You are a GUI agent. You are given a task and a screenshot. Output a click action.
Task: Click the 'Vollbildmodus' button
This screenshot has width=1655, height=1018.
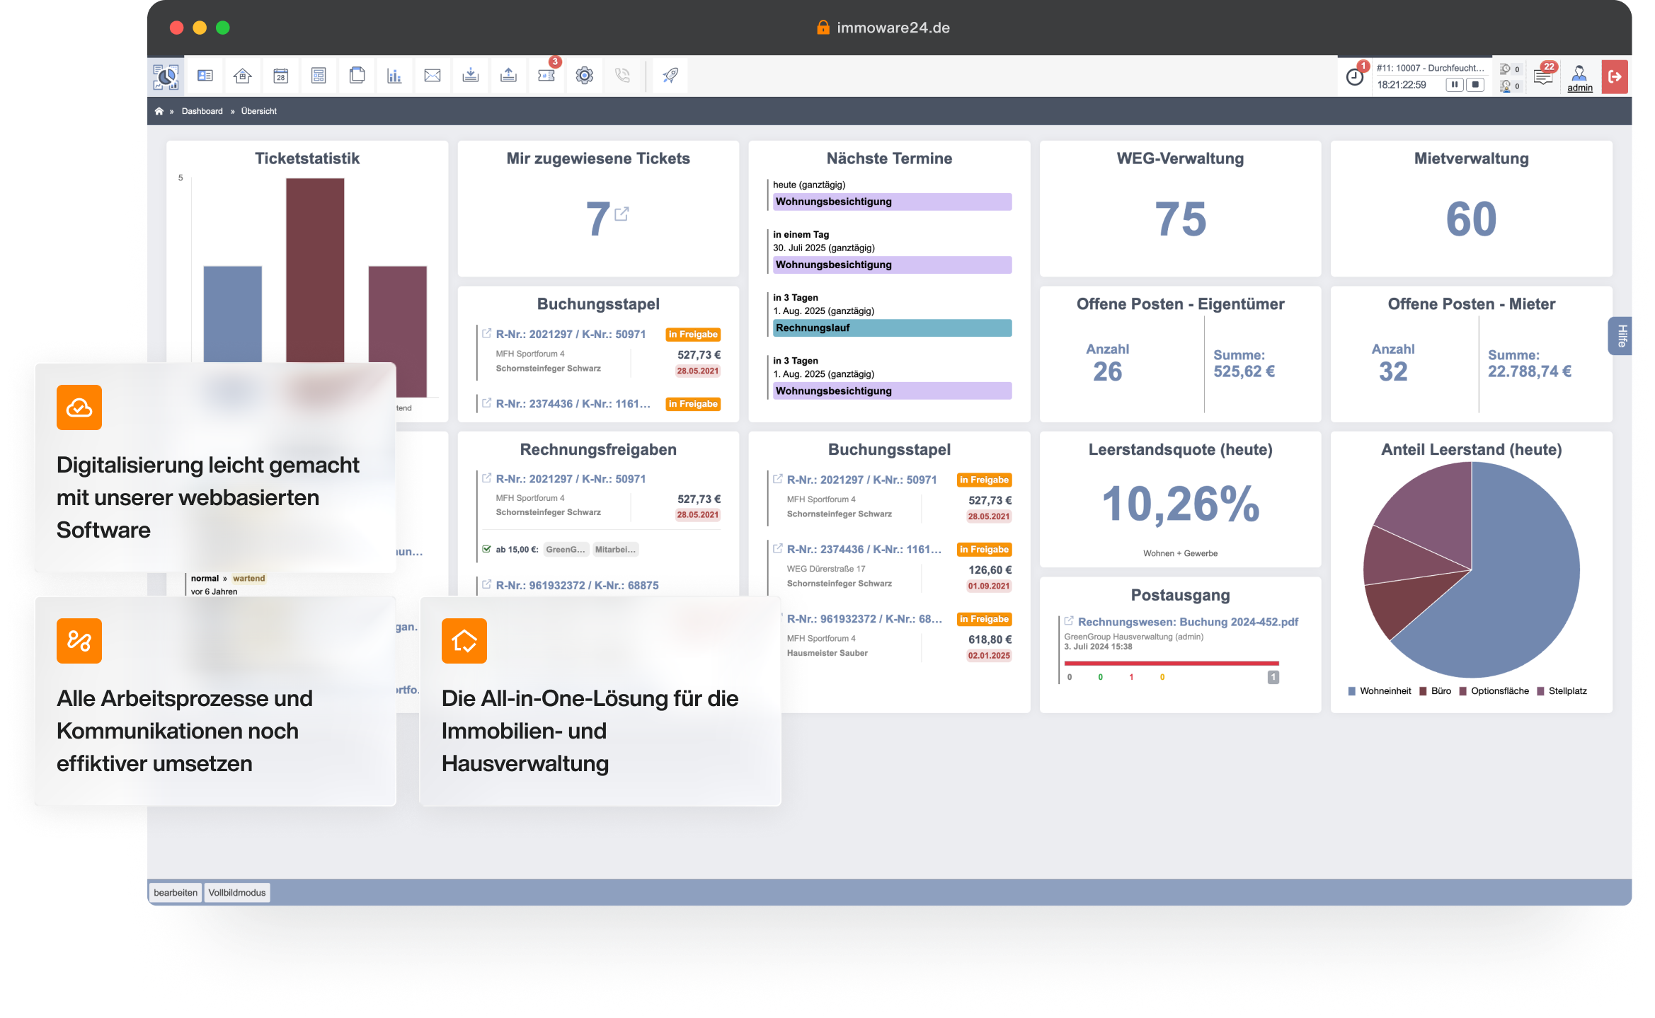pyautogui.click(x=237, y=893)
